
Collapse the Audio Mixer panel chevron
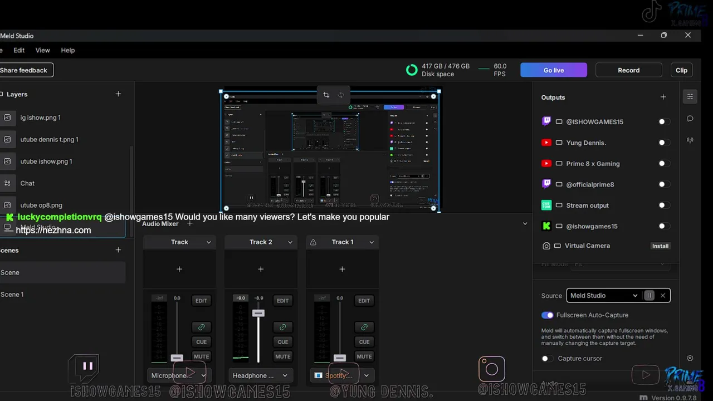pyautogui.click(x=525, y=223)
